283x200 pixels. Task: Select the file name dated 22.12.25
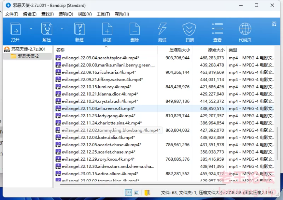coord(99,152)
